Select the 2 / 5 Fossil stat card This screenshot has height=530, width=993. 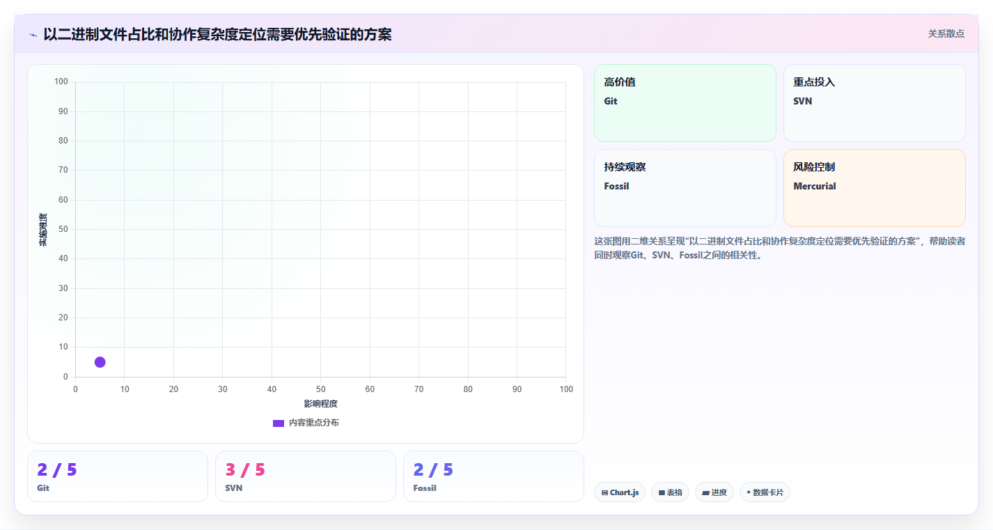pos(494,476)
